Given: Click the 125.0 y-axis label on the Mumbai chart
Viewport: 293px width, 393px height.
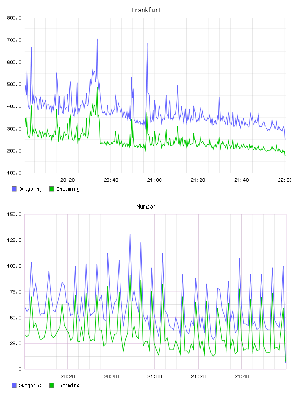Looking at the screenshot, I should coord(14,240).
